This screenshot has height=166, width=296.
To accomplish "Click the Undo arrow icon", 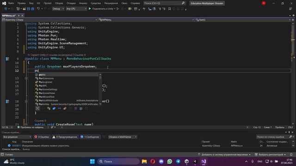I will pos(38,9).
